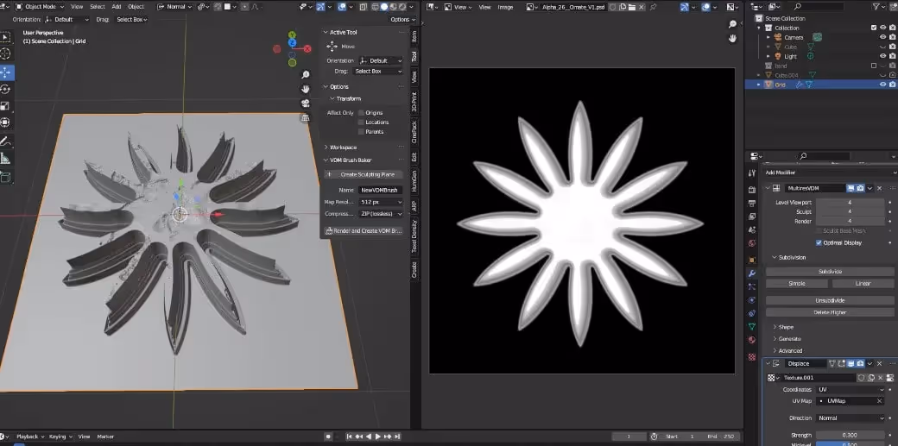Open the Coordinates UV dropdown
Image resolution: width=898 pixels, height=446 pixels.
pyautogui.click(x=851, y=389)
